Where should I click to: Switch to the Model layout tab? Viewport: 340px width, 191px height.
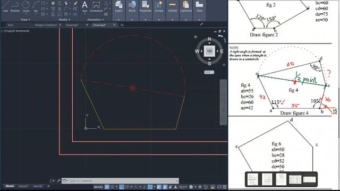pos(10,186)
